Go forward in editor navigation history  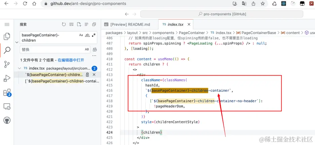tap(134, 14)
